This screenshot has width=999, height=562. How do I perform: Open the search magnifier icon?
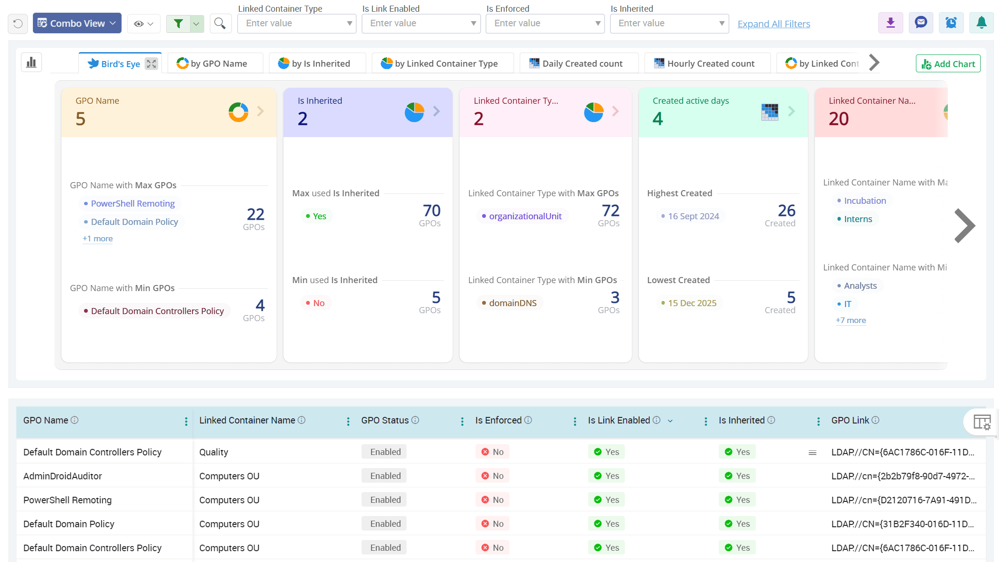coord(220,23)
